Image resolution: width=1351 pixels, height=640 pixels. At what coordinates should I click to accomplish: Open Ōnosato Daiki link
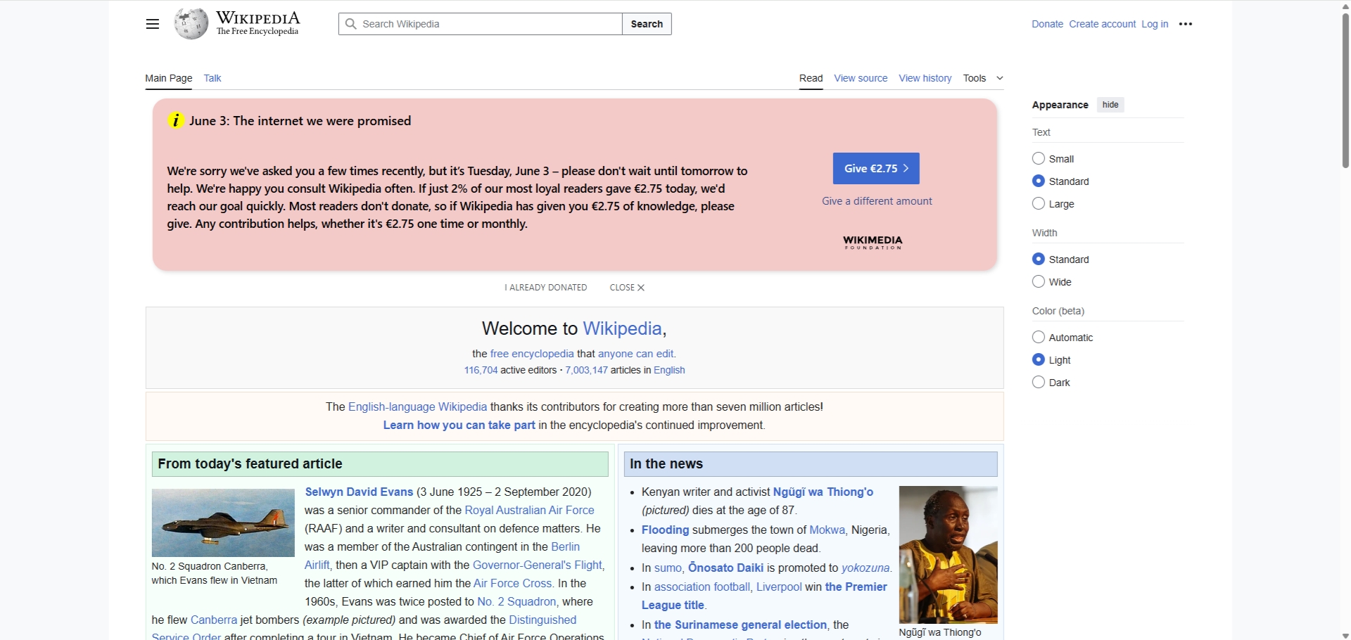[x=725, y=568]
